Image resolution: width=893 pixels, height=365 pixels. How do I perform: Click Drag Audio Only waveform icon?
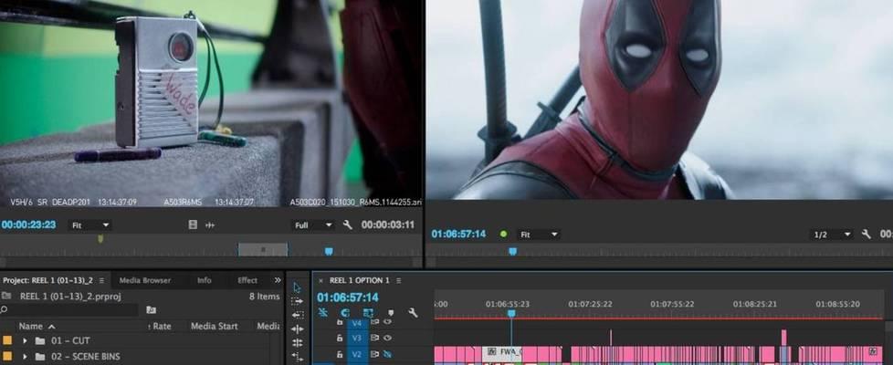click(210, 224)
